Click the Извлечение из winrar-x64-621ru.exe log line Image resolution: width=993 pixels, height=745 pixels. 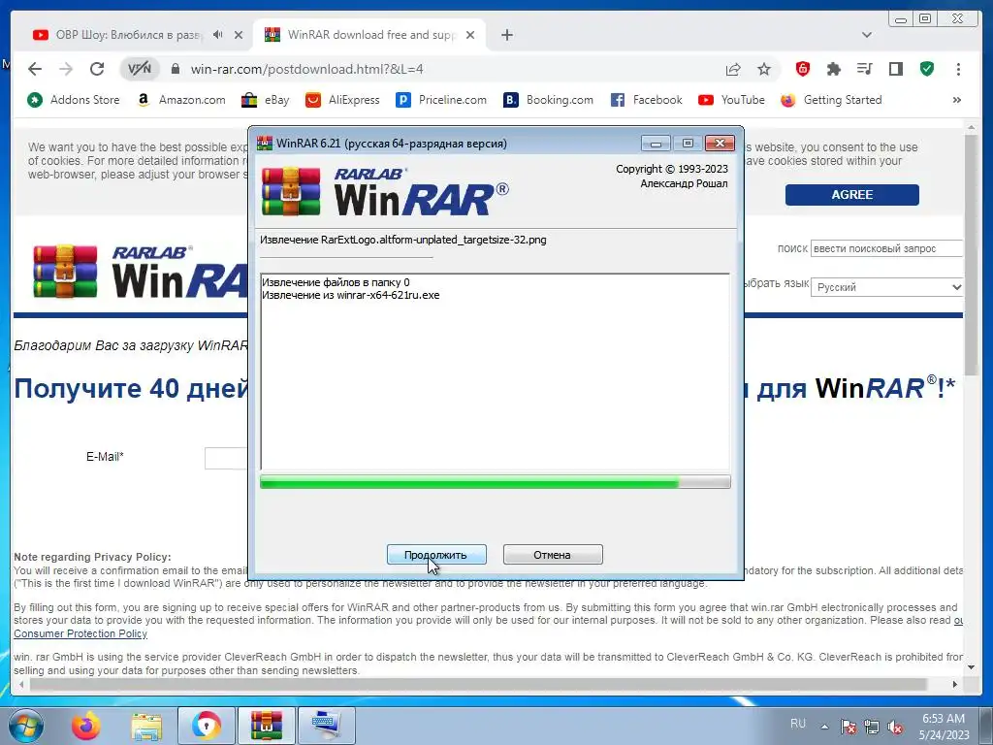351,295
